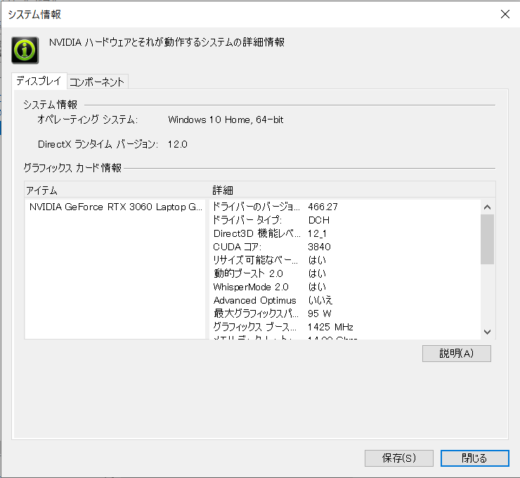Click the green NVIDIA info icon
This screenshot has width=520, height=478.
coord(25,50)
